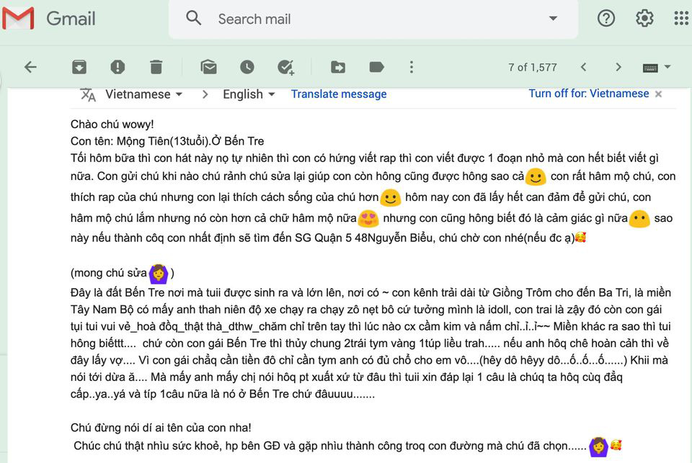Open the Labels tag icon
Screen dimensions: 692x463
376,67
